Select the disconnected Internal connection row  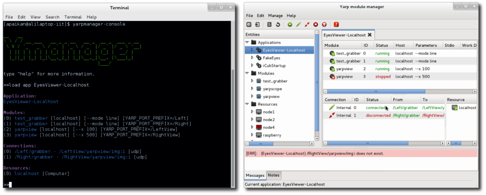click(x=380, y=116)
